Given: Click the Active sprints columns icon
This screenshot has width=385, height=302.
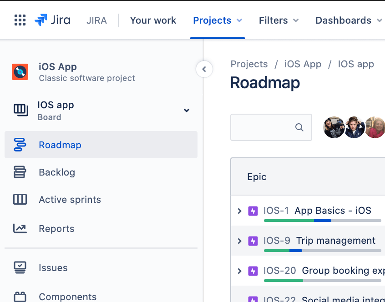Looking at the screenshot, I should (20, 199).
